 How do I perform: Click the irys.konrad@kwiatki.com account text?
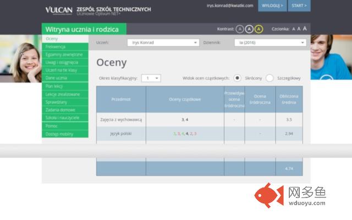coord(230,5)
